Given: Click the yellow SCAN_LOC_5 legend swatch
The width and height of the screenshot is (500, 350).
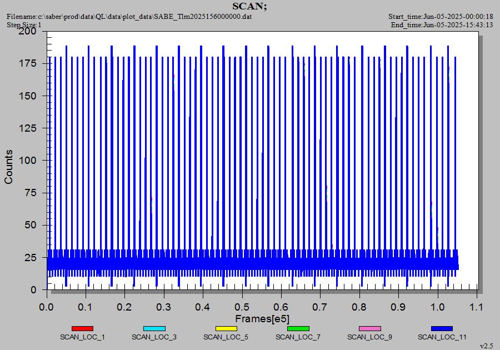Looking at the screenshot, I should 226,328.
